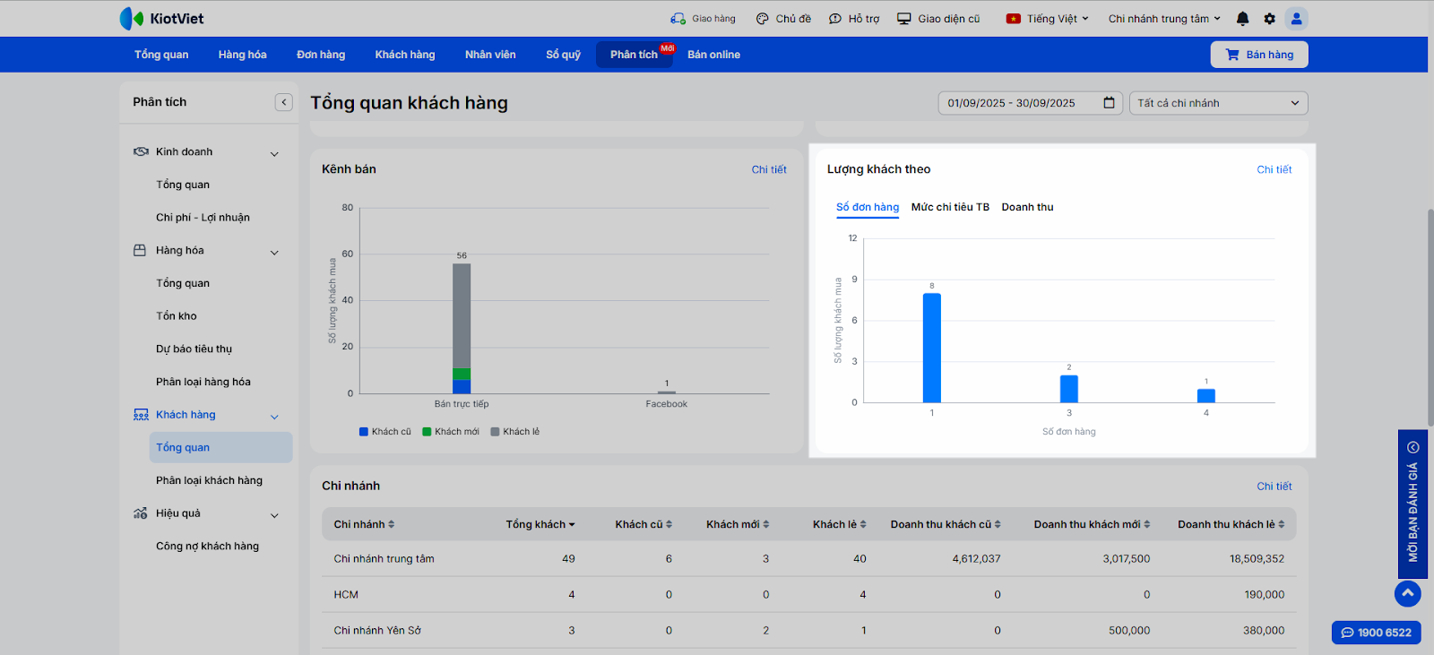Click the tallest blue bar for 1 order

(932, 348)
